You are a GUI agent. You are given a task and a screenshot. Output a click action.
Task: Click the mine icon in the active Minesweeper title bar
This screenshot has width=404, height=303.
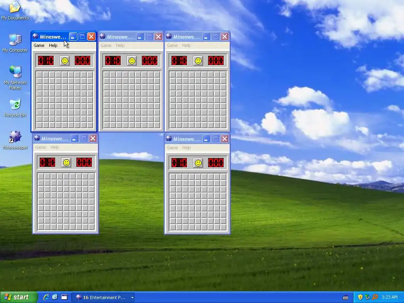(x=36, y=36)
